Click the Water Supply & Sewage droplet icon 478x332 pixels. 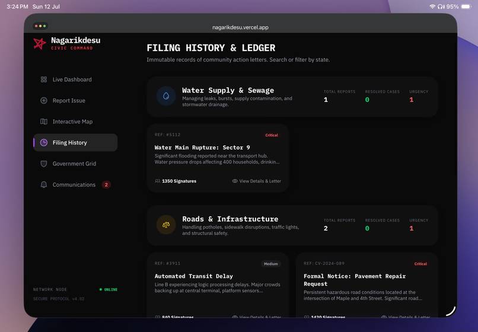[x=166, y=96]
